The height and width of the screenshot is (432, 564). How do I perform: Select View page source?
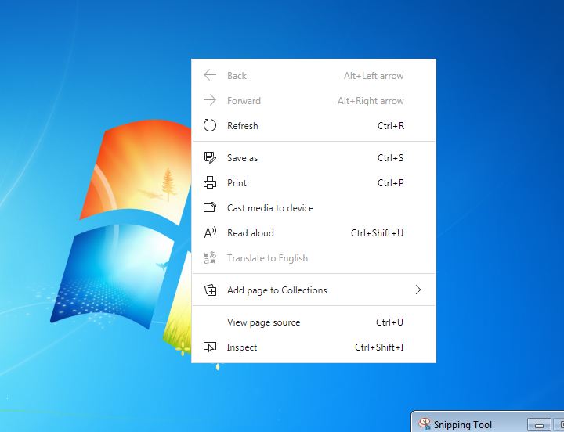tap(313, 322)
